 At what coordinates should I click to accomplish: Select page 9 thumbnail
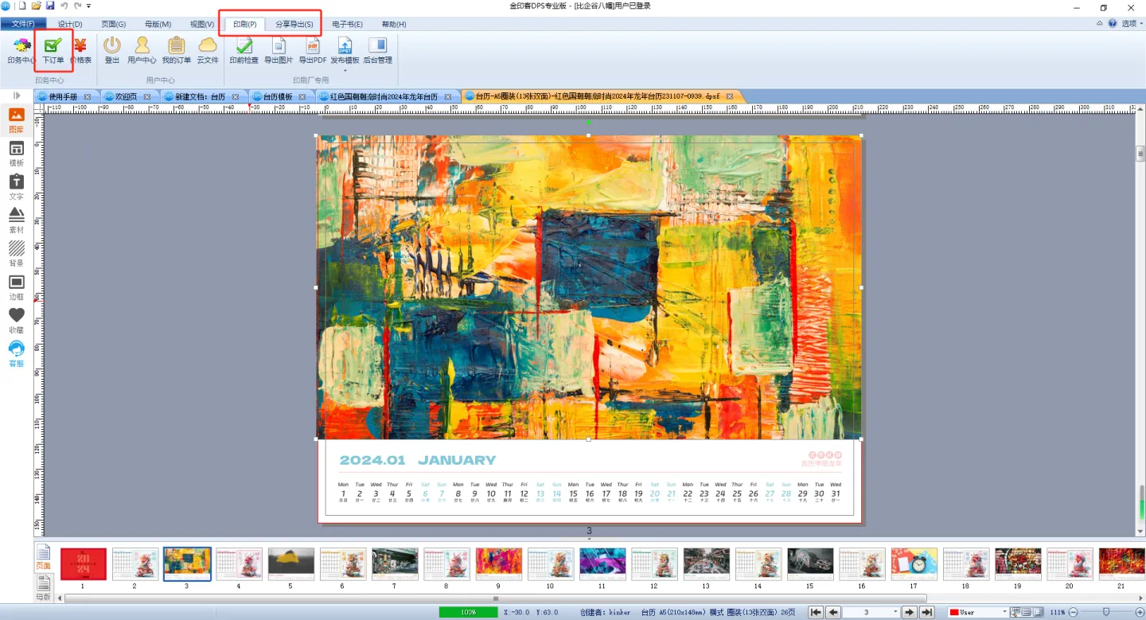tap(498, 563)
